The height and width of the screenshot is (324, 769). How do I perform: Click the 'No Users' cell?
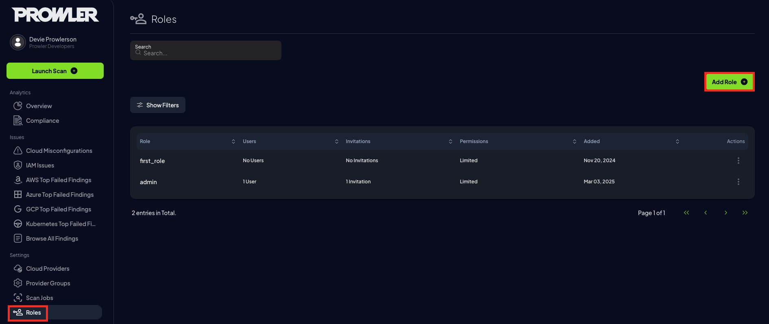[x=253, y=161]
